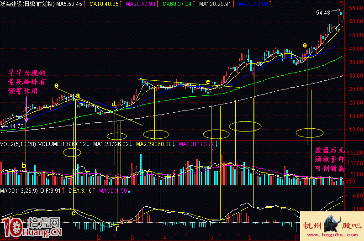The image size is (364, 241).
Task: Click the 20.00 price axis label
Action: tap(356, 103)
